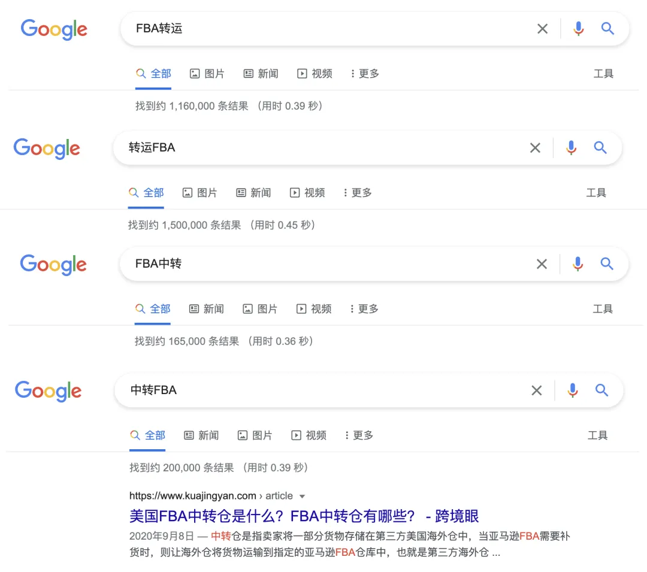Open 工具 under the FBA中转 search
This screenshot has width=647, height=572.
pyautogui.click(x=603, y=309)
